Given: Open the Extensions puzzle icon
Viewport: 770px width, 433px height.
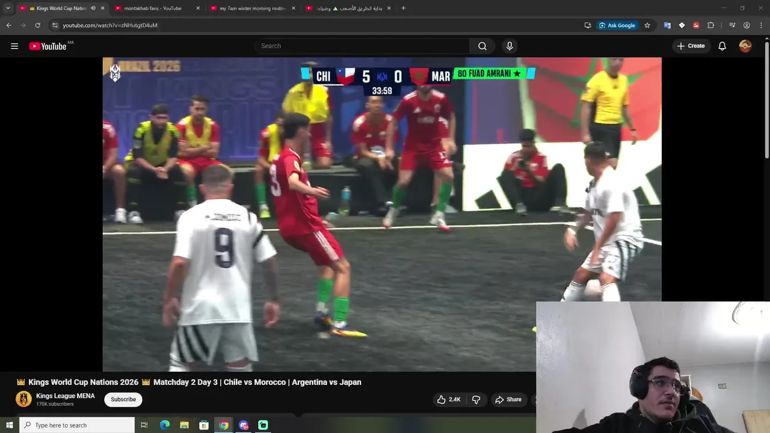Looking at the screenshot, I should tap(710, 25).
